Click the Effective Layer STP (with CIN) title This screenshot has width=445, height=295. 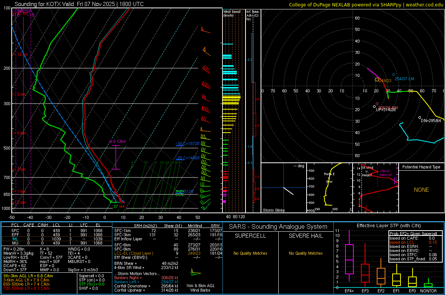[388, 226]
